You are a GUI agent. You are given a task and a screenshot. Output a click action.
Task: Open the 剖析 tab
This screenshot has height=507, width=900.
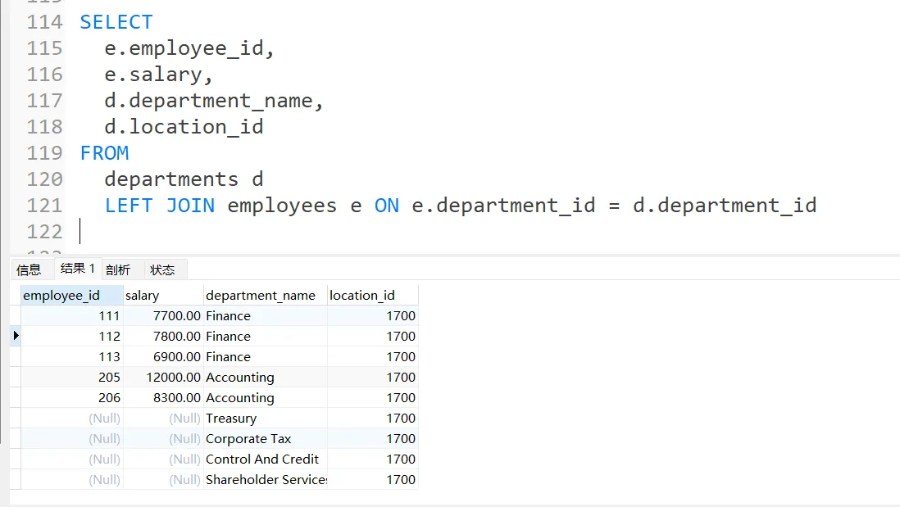118,269
